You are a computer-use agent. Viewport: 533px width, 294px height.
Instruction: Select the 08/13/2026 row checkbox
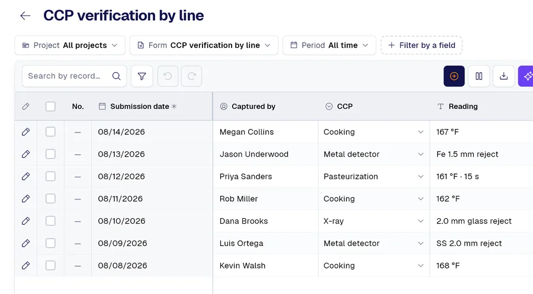pos(50,154)
